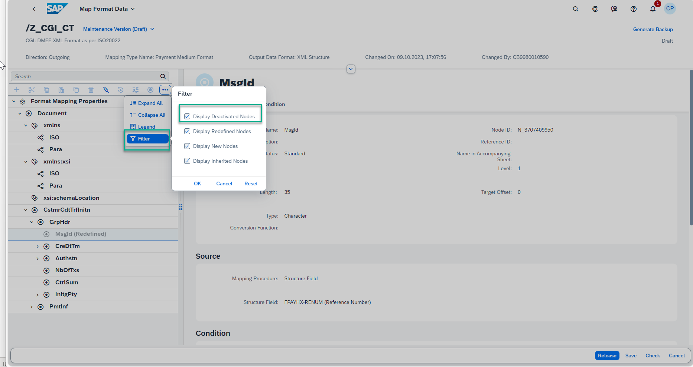Choose Collapse All from overflow menu

tap(147, 115)
